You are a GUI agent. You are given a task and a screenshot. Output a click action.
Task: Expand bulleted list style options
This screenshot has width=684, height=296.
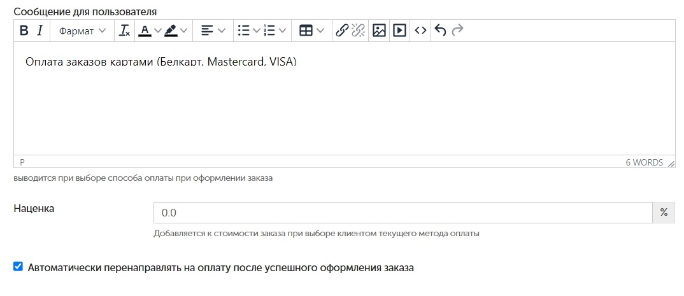point(257,31)
